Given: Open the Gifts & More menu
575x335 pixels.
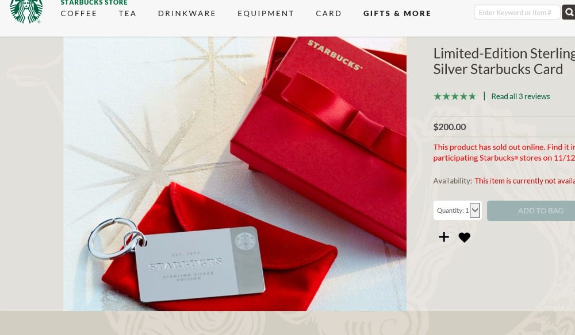Looking at the screenshot, I should pos(397,14).
